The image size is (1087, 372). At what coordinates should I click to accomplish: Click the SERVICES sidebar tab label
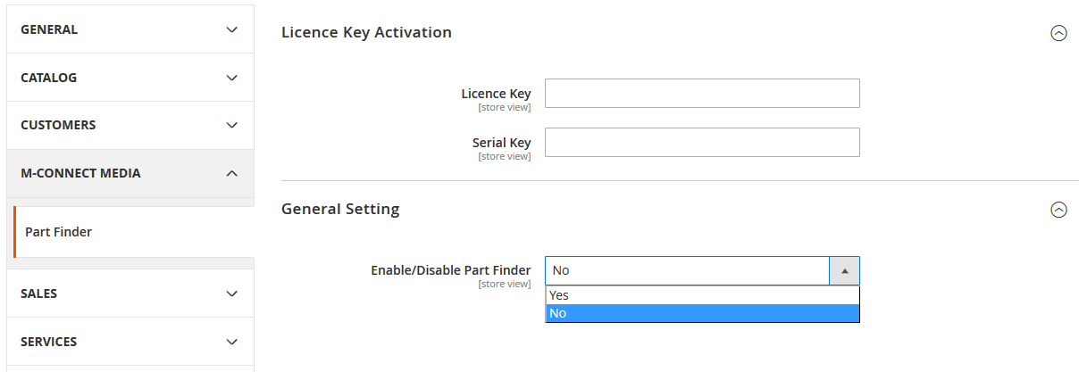pos(49,342)
